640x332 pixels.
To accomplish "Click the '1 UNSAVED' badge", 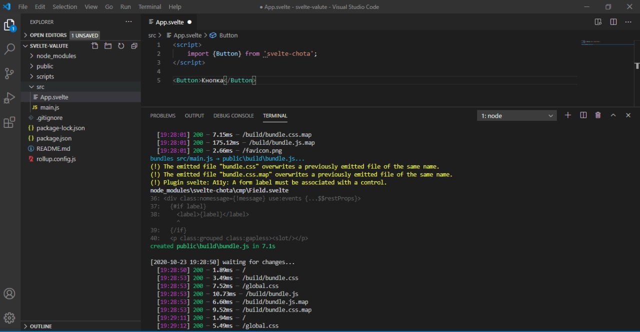I will (84, 35).
